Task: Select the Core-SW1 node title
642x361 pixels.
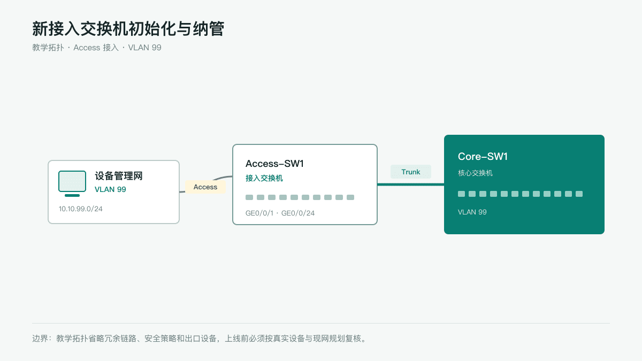Action: coord(483,156)
